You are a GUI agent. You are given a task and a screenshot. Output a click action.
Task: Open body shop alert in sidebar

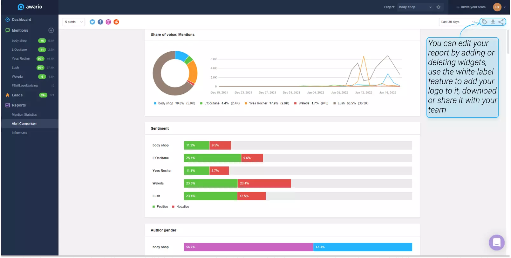coord(19,41)
